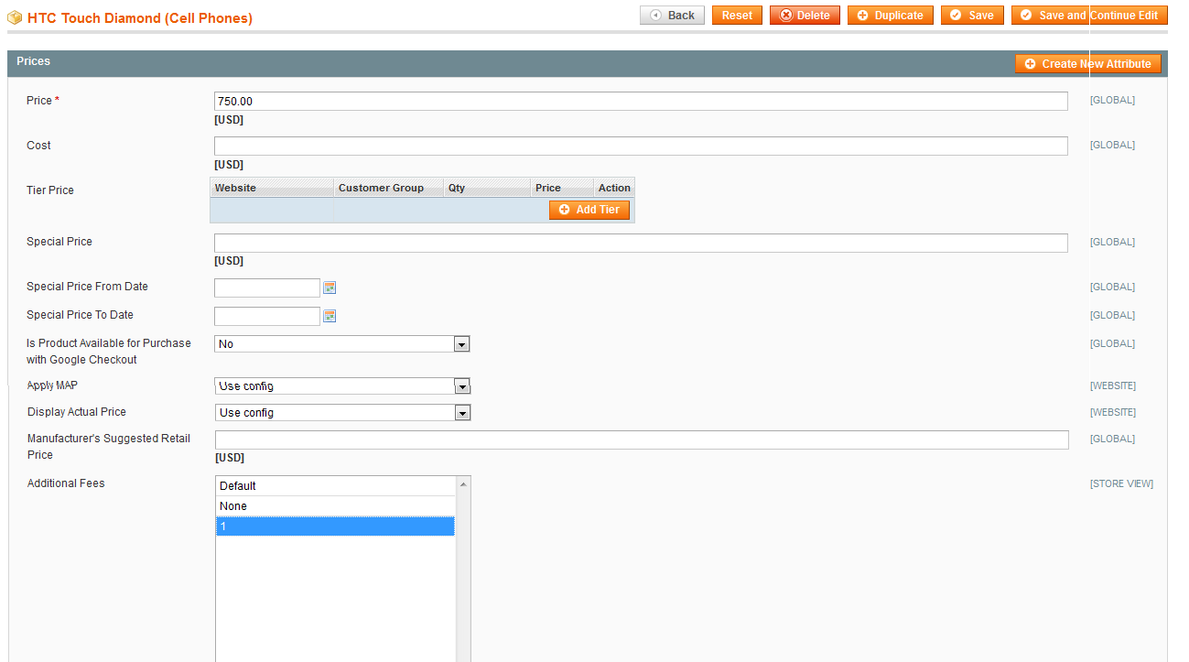Viewport: 1189px width, 662px height.
Task: Add a new tier price
Action: [589, 210]
